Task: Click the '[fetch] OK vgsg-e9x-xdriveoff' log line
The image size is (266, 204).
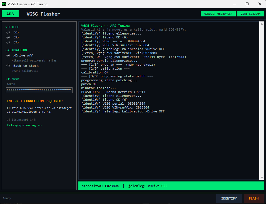Action: tap(133, 57)
